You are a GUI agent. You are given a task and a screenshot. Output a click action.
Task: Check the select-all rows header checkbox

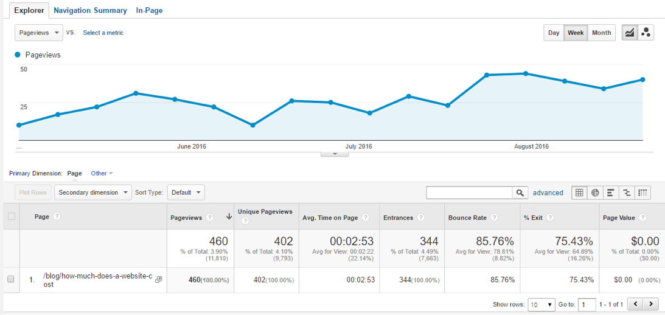tap(10, 217)
